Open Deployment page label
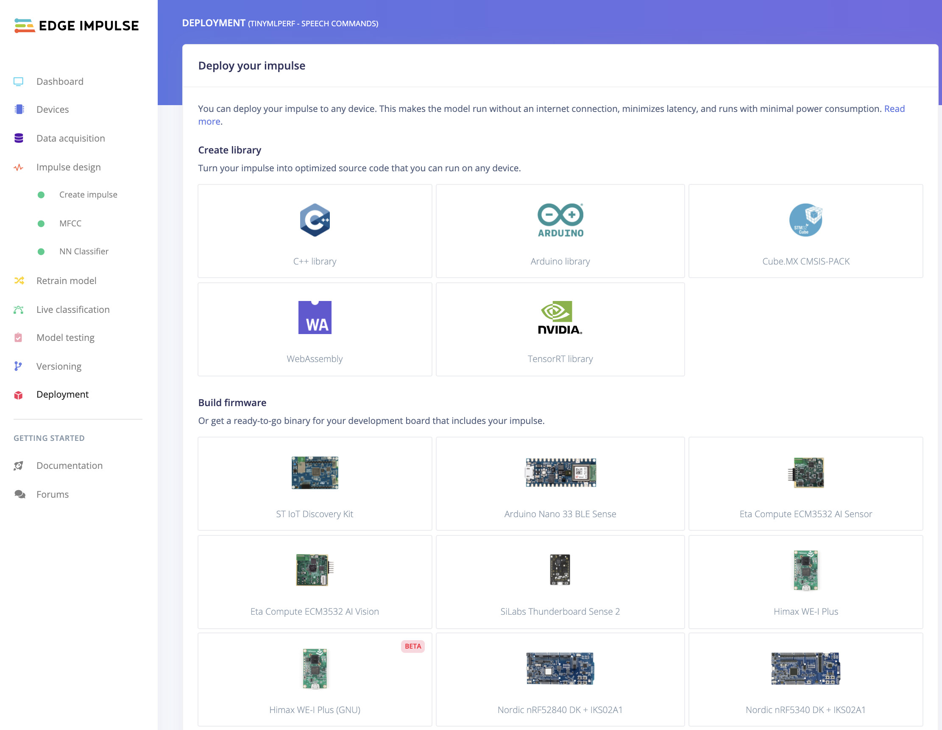This screenshot has height=730, width=942. [x=63, y=395]
